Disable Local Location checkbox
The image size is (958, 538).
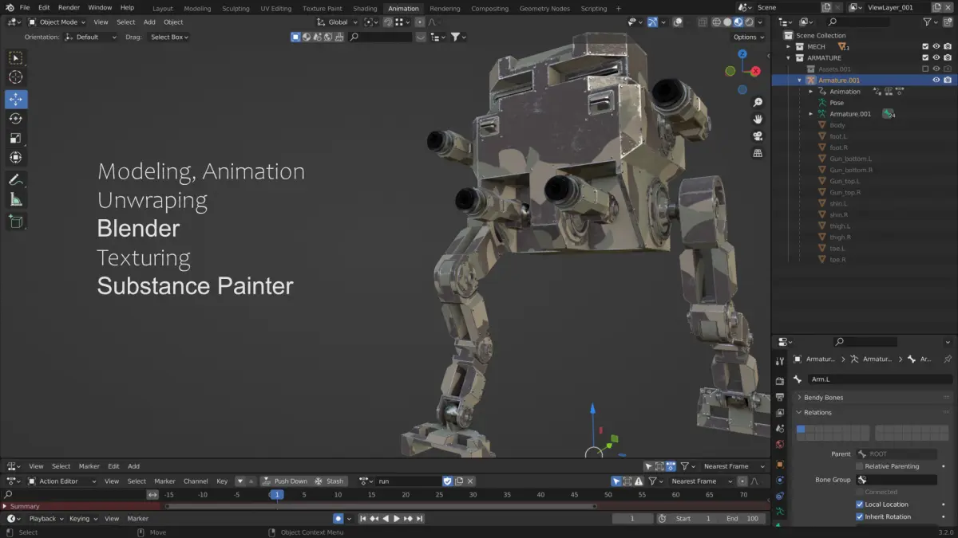coord(860,505)
